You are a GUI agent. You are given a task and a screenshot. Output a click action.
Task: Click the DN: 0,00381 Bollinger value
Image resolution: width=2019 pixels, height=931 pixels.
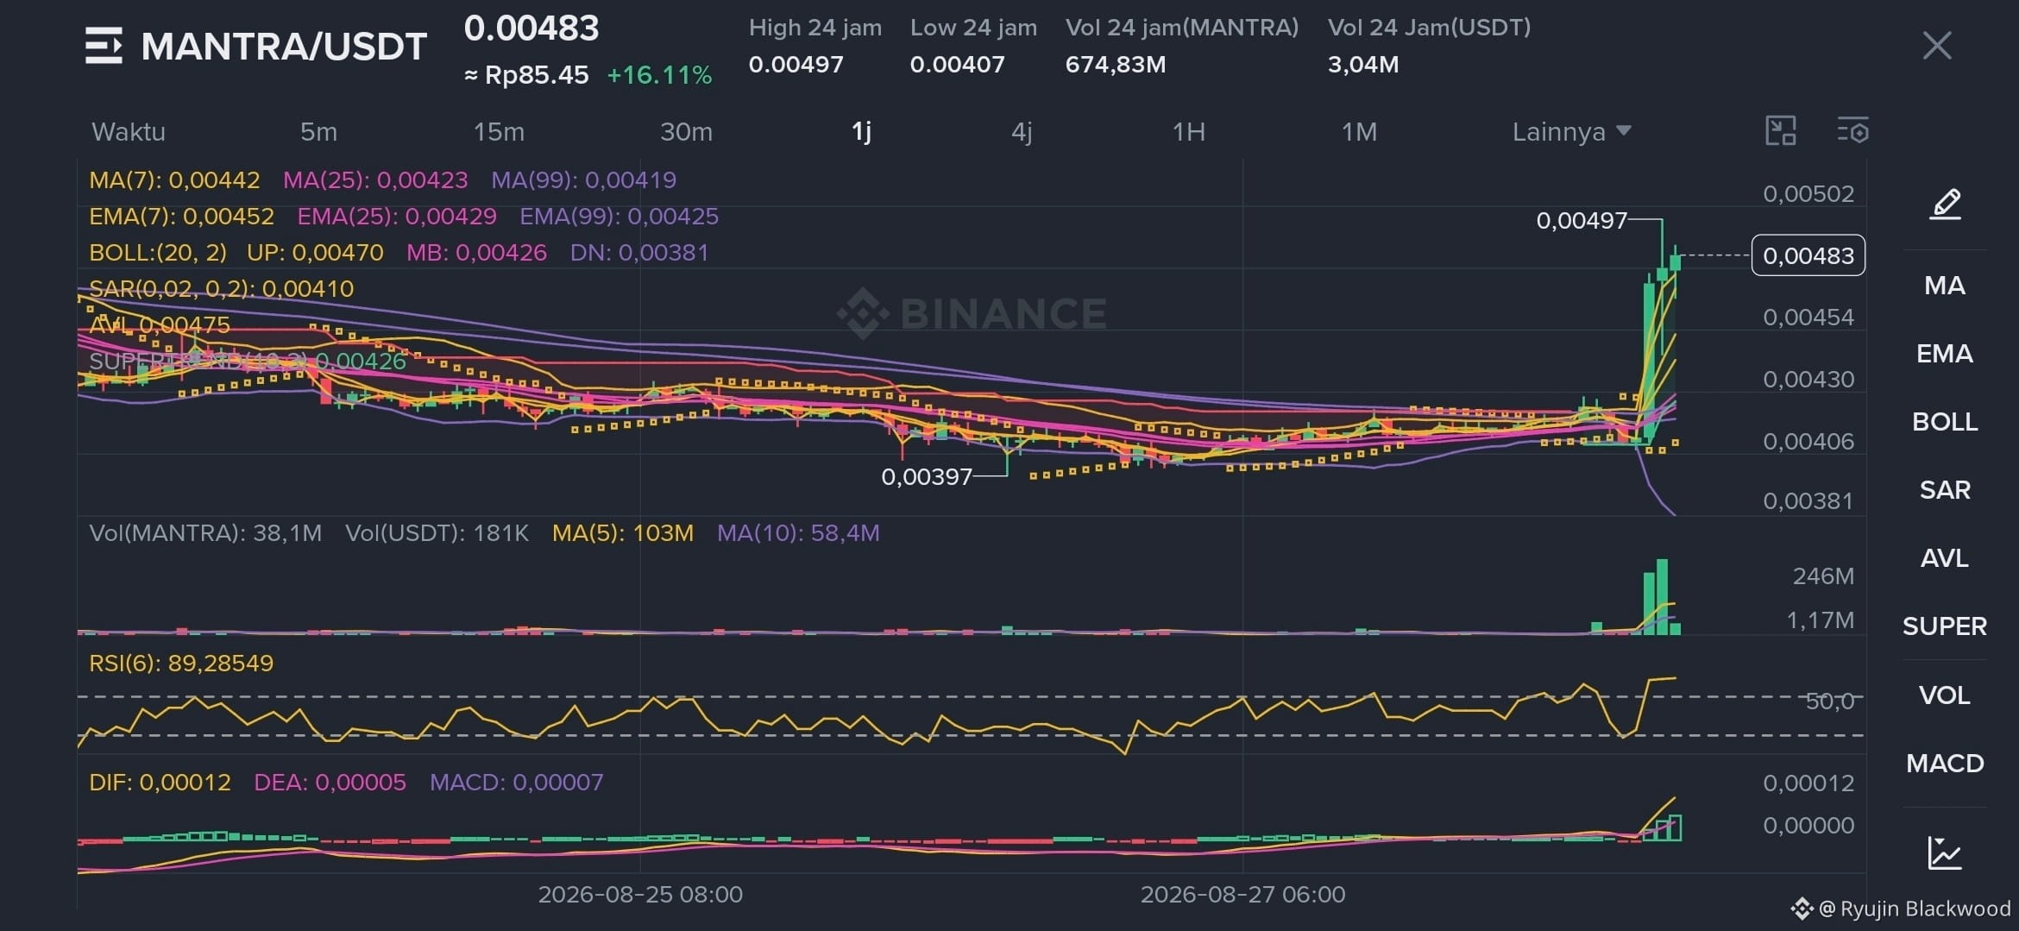click(639, 253)
